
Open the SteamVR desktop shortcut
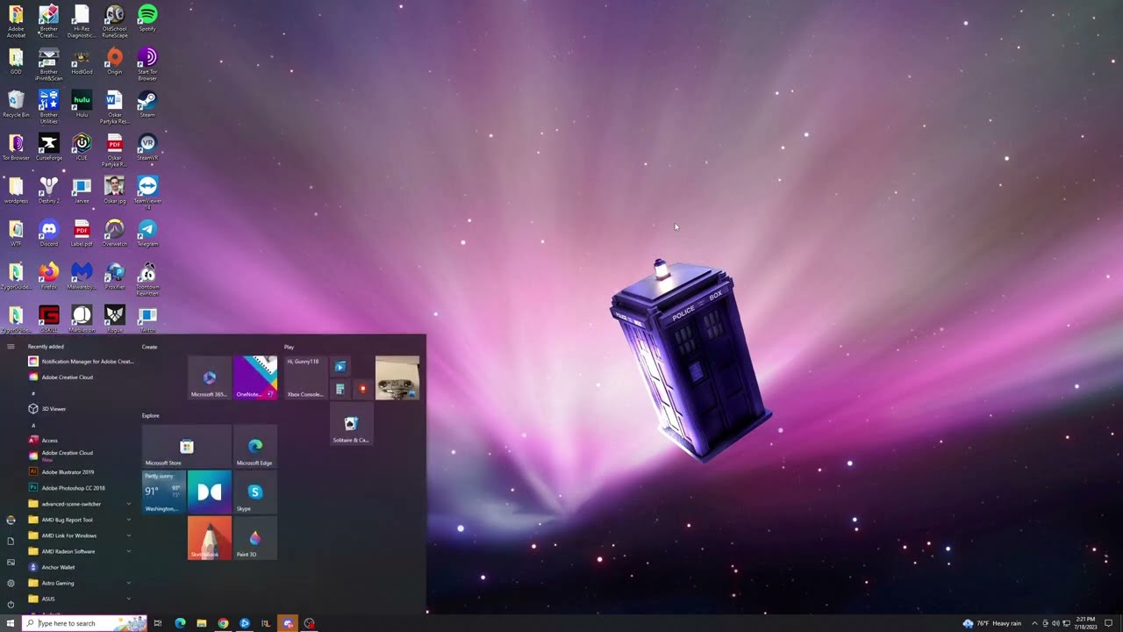click(x=147, y=147)
